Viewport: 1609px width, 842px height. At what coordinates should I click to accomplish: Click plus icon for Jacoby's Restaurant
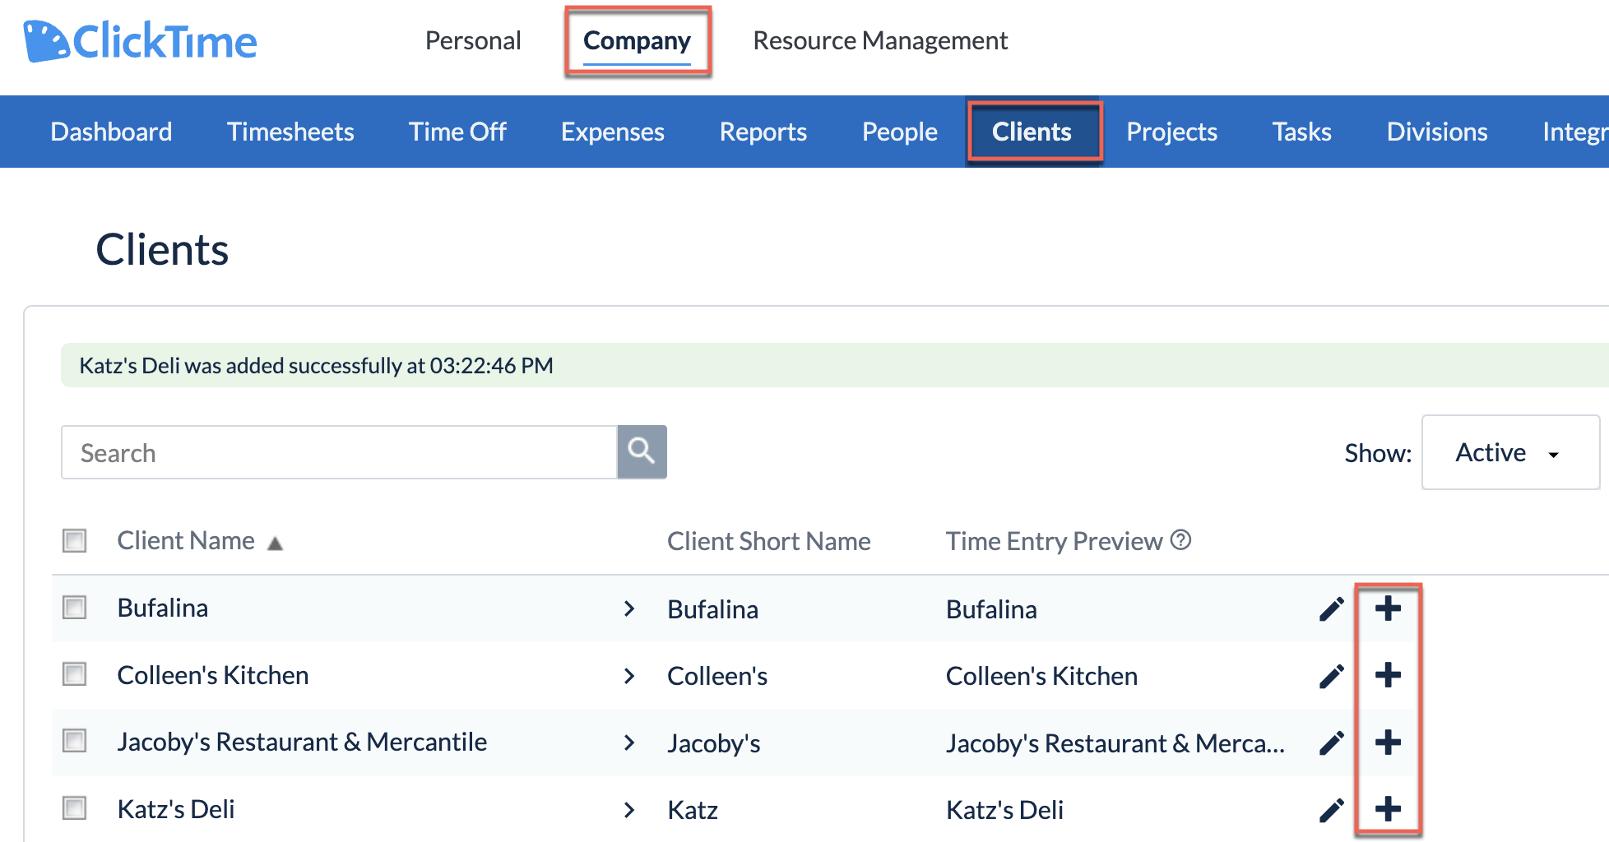pyautogui.click(x=1388, y=743)
